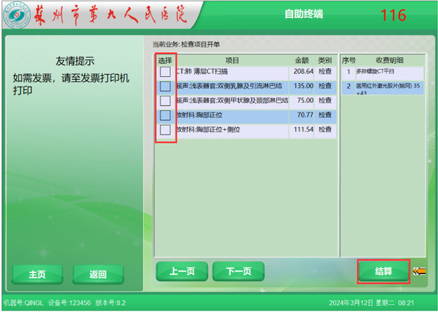Check the box for CT thin-slice scan

click(x=165, y=71)
